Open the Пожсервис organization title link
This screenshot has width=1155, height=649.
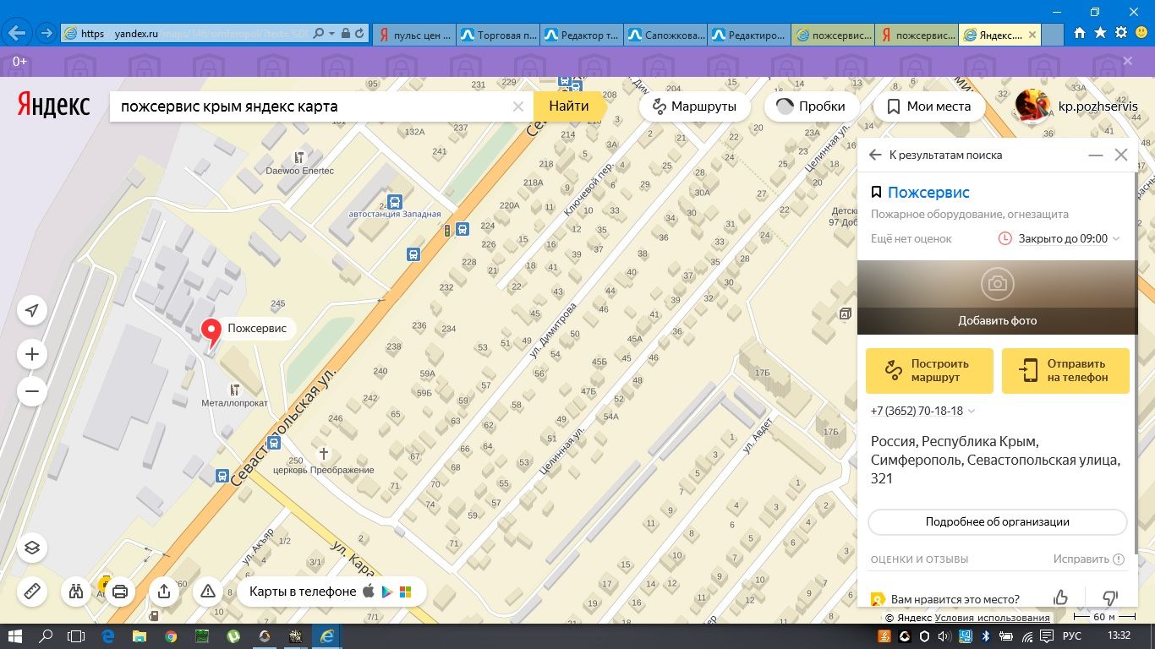pos(928,193)
